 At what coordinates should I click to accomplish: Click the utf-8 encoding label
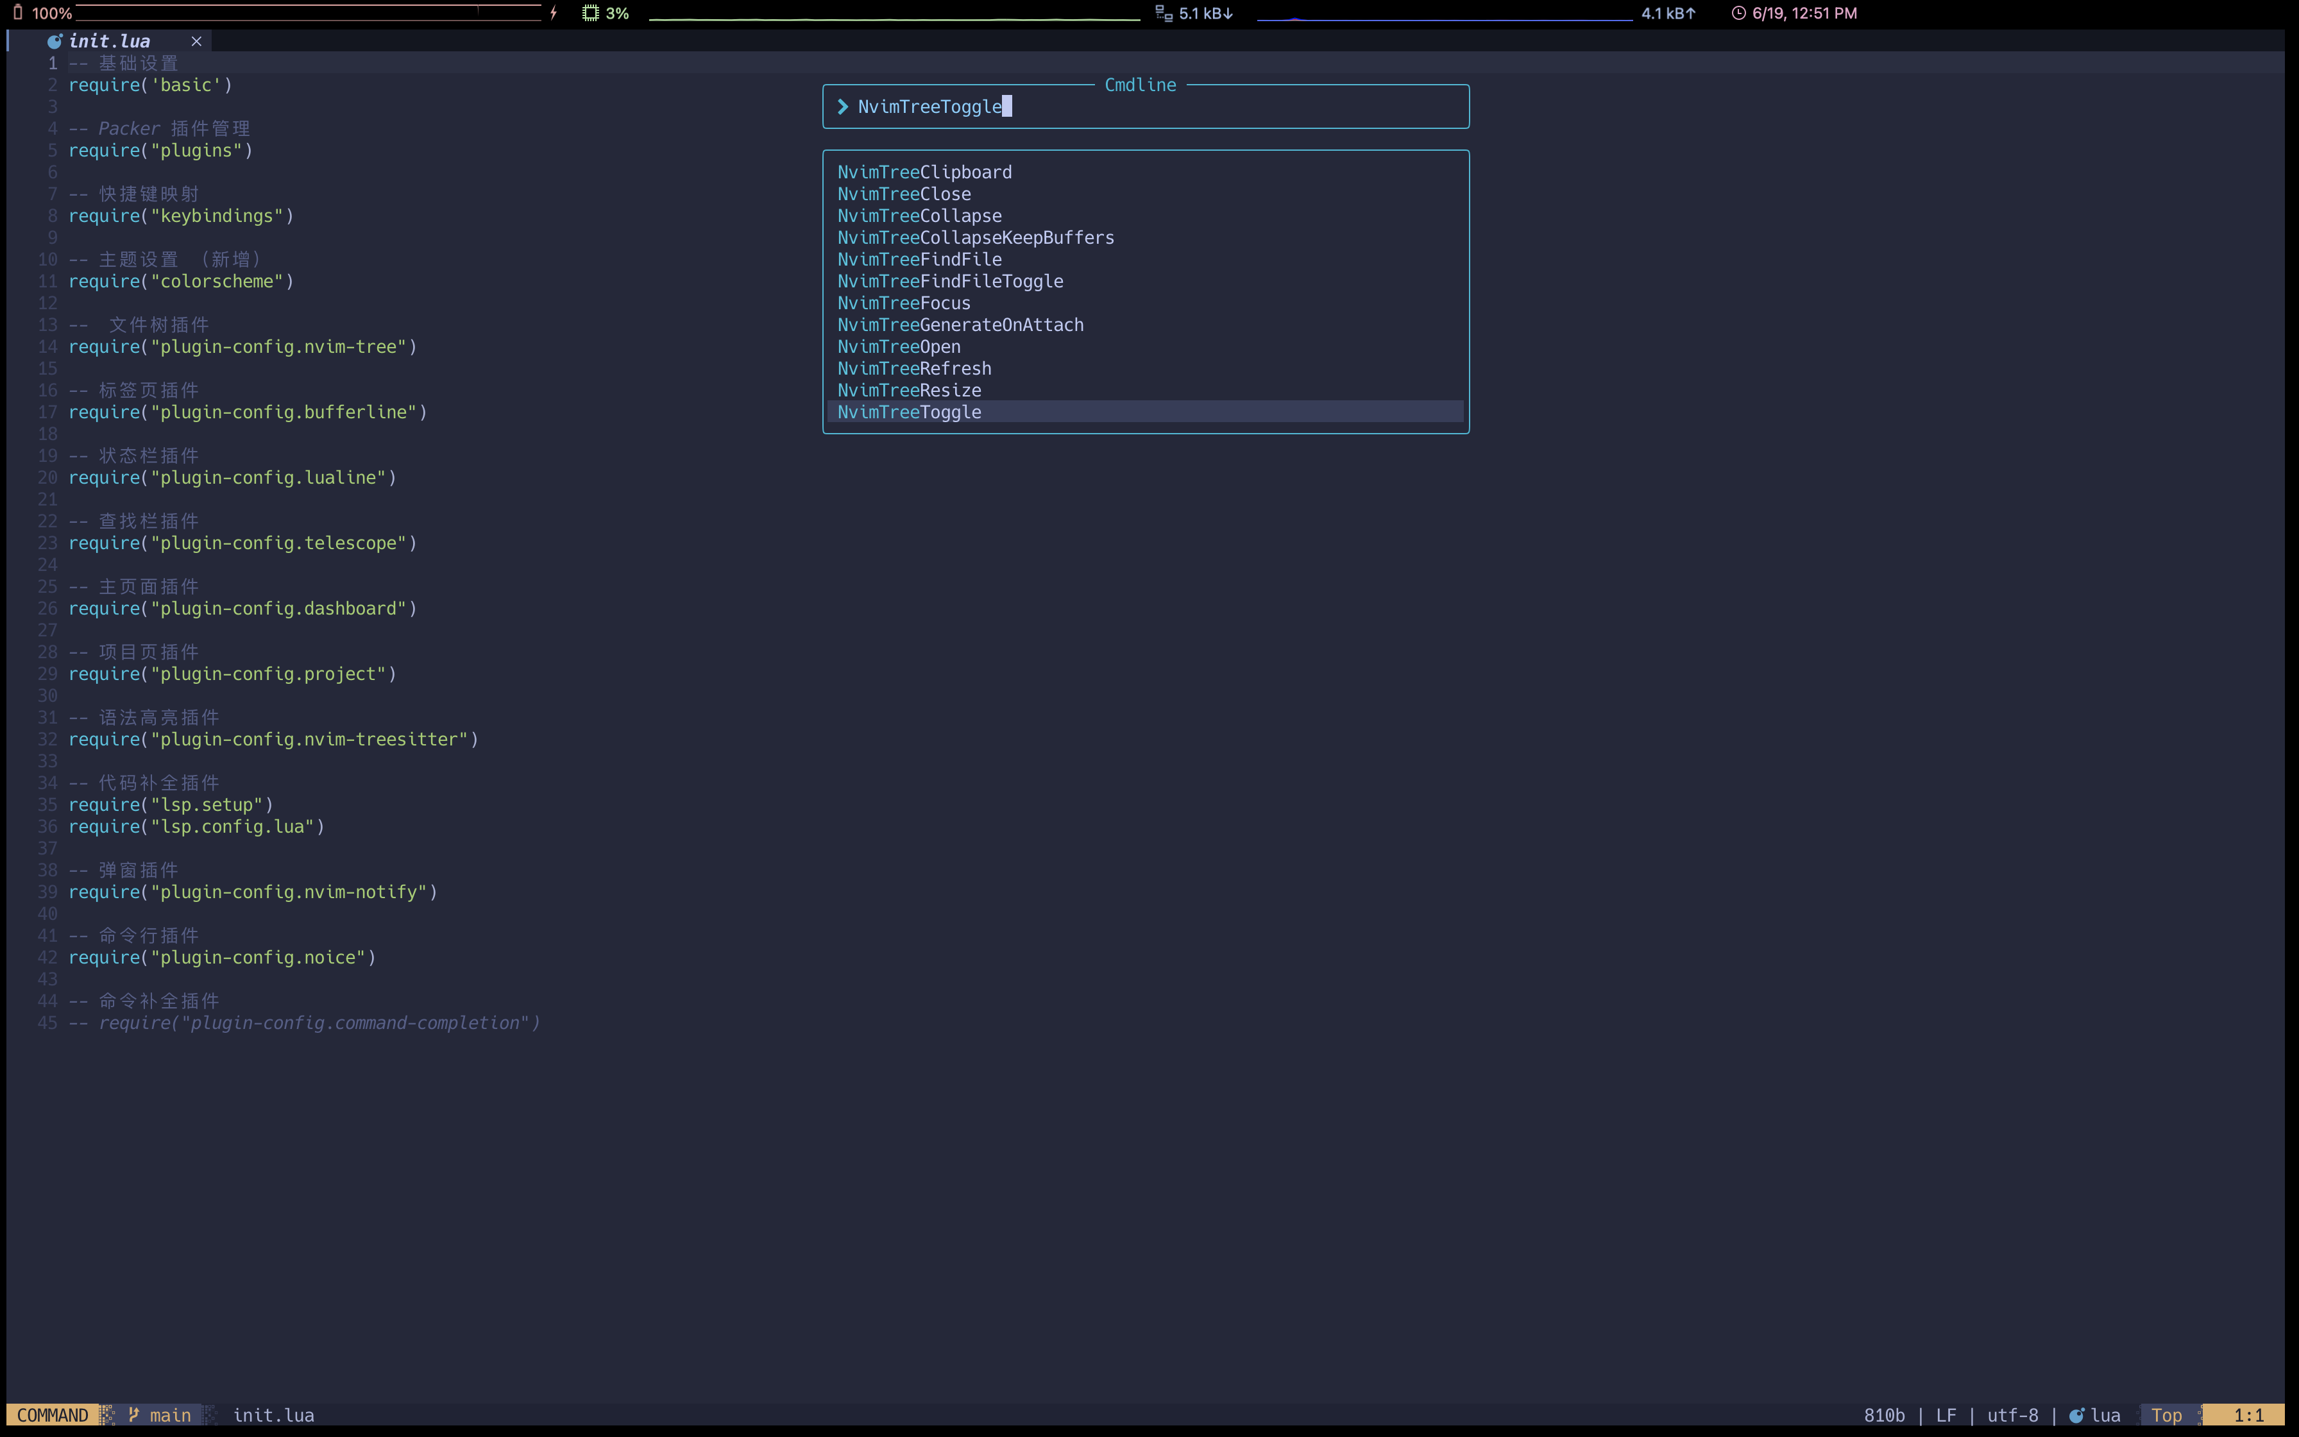click(x=2012, y=1414)
